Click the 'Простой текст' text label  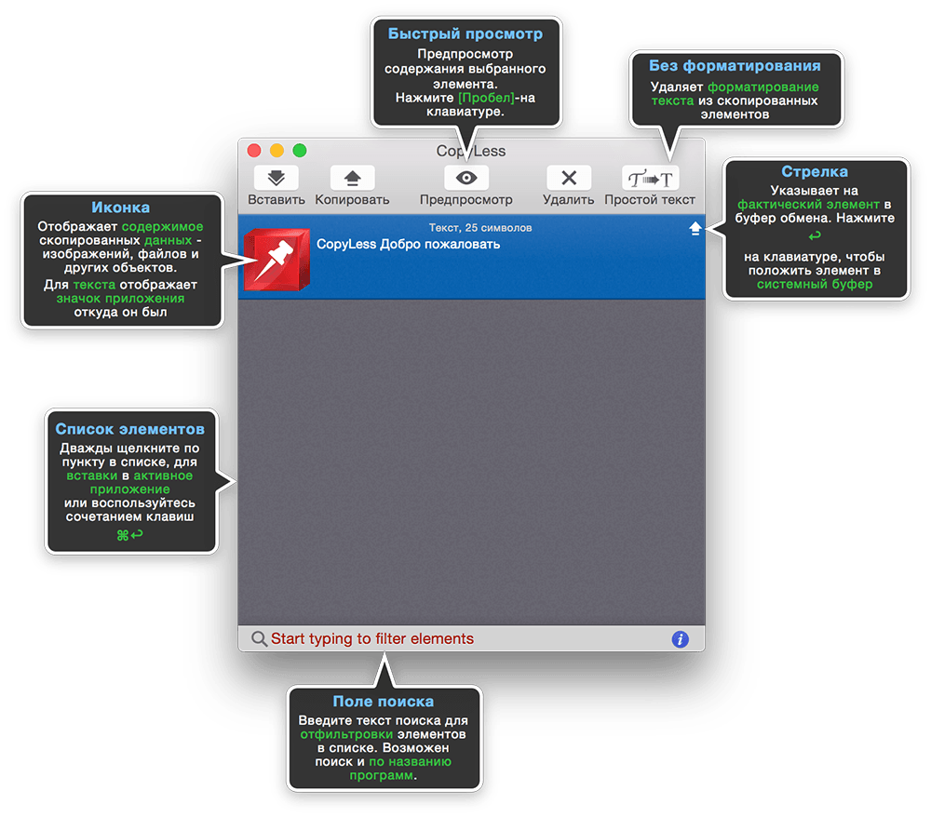[650, 200]
